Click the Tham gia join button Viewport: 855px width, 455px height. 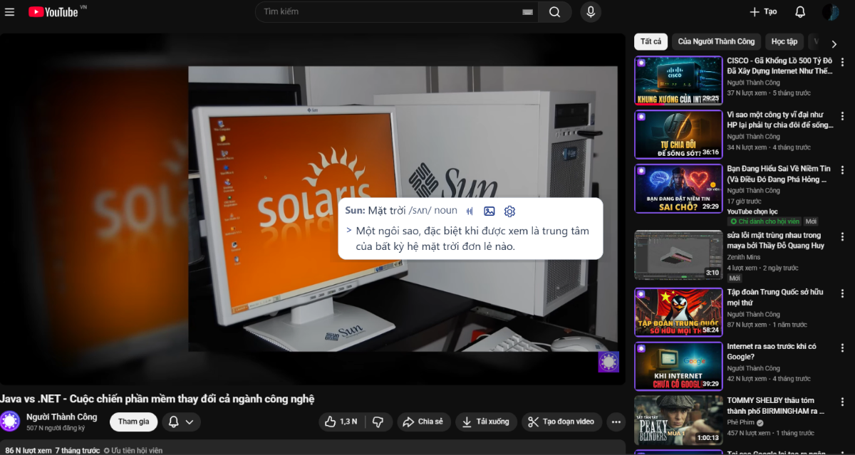(x=133, y=422)
